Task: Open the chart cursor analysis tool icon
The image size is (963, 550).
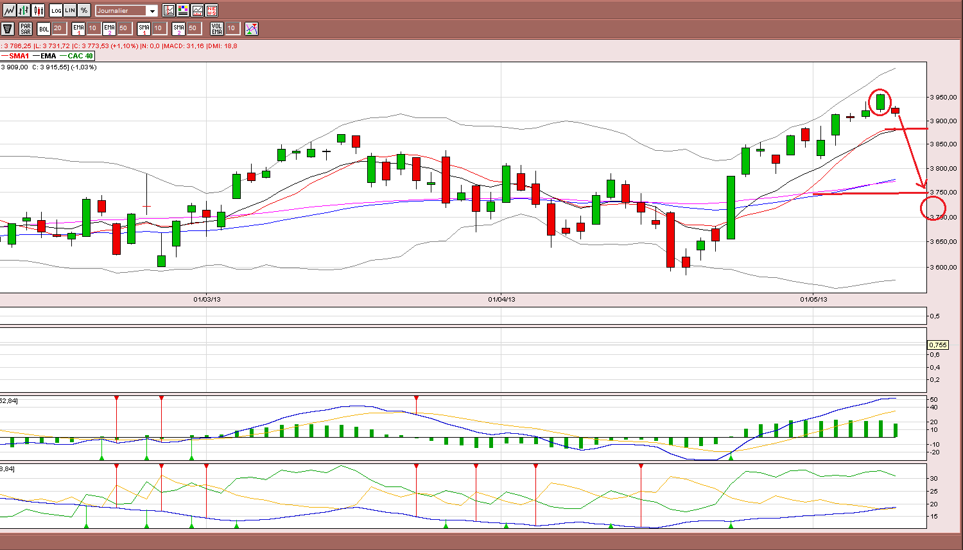Action: 168,10
